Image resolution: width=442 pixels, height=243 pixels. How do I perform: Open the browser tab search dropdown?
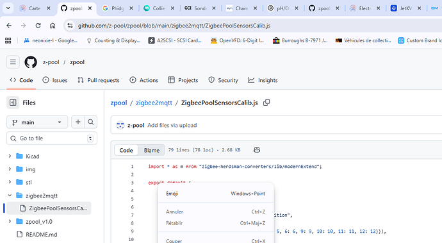tap(8, 8)
